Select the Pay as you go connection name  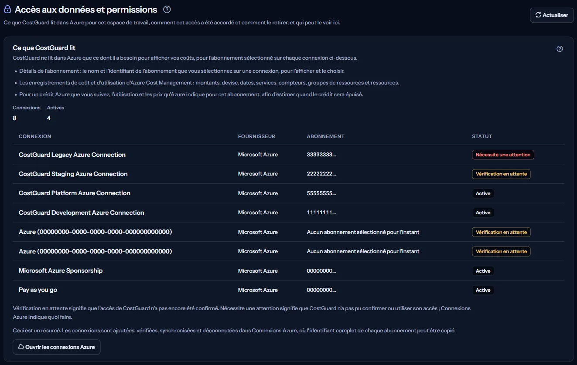pyautogui.click(x=38, y=290)
